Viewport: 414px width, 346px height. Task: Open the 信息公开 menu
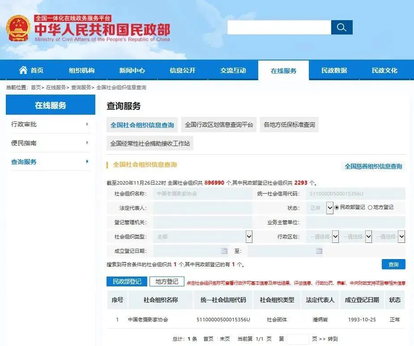[183, 69]
